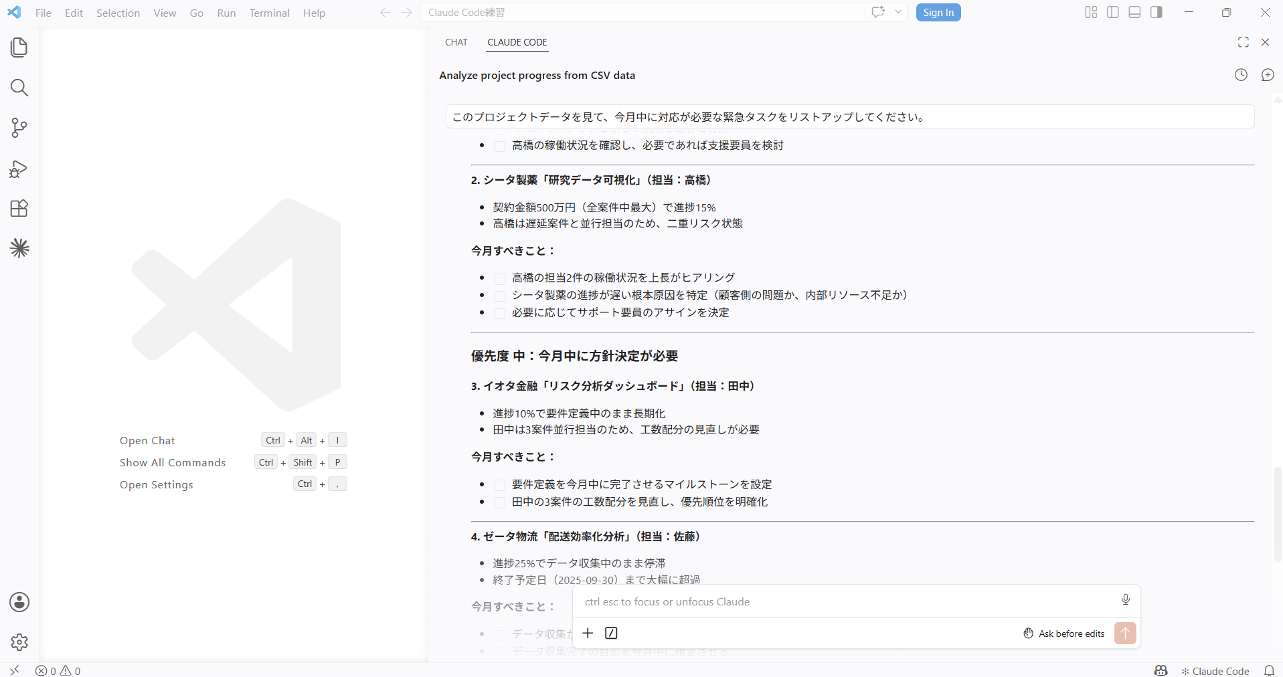Image resolution: width=1283 pixels, height=677 pixels.
Task: Check 高橋の担当2件の稼働状況 checkbox
Action: tap(500, 278)
